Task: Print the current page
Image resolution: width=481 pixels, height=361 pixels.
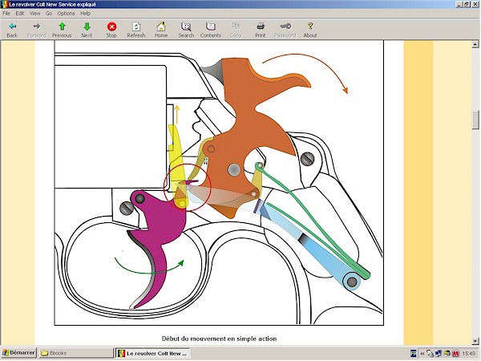Action: tap(261, 30)
